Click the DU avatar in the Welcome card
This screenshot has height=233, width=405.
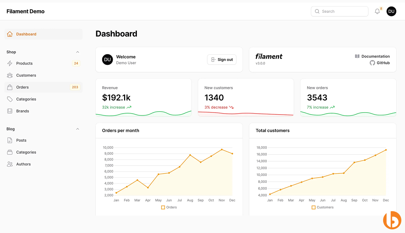tap(107, 60)
